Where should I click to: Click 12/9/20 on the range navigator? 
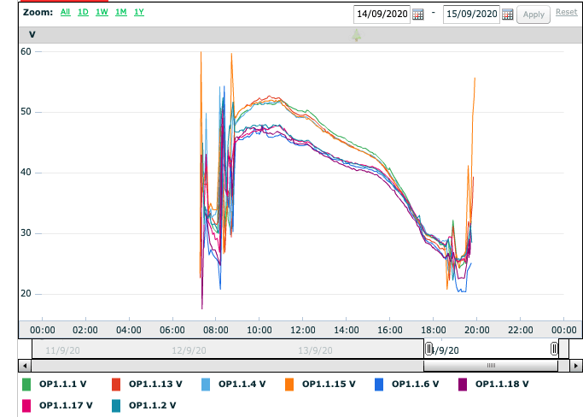pyautogui.click(x=189, y=350)
